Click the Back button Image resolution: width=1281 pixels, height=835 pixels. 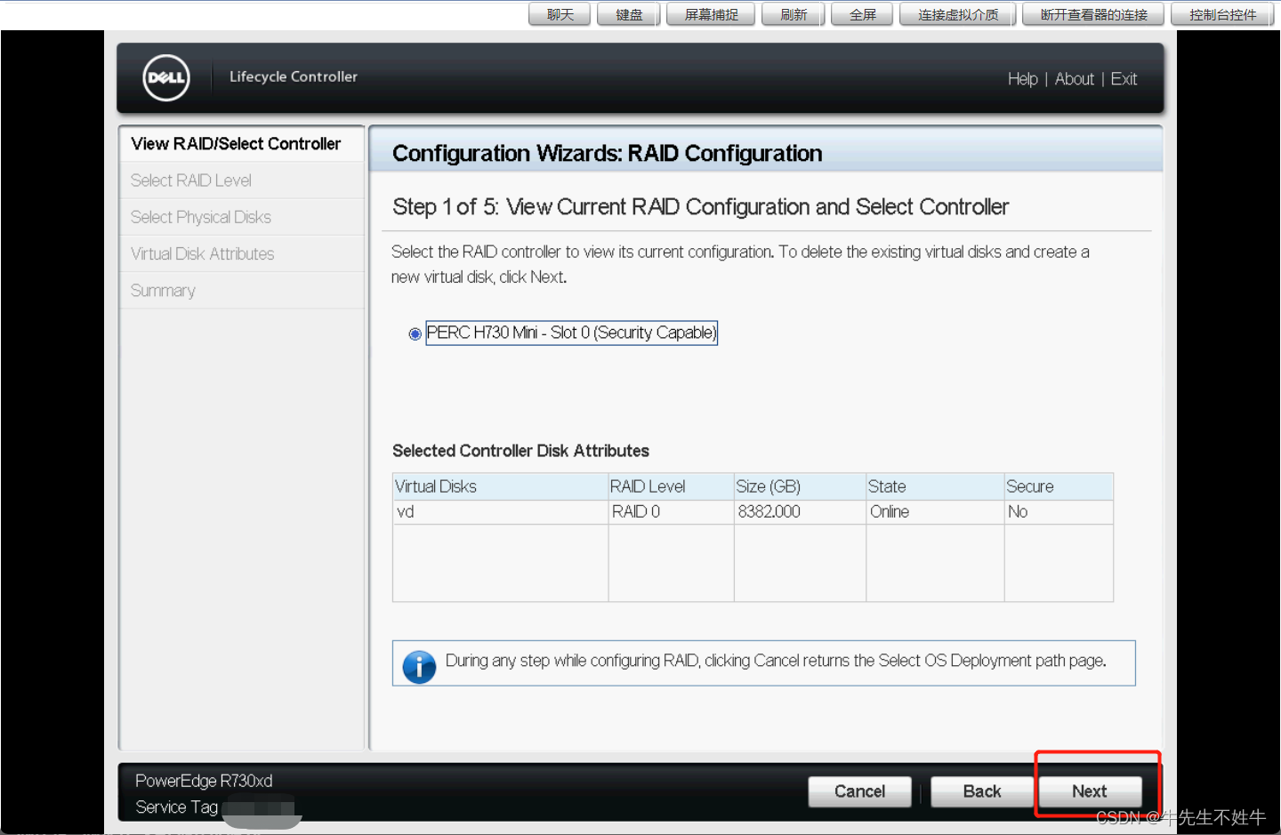pyautogui.click(x=982, y=791)
